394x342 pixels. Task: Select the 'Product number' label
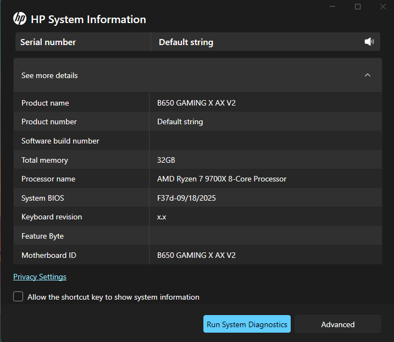coord(49,122)
